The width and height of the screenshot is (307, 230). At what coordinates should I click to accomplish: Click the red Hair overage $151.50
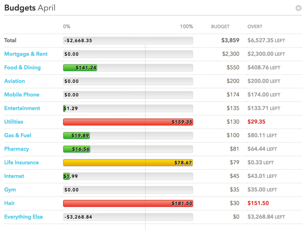(258, 203)
